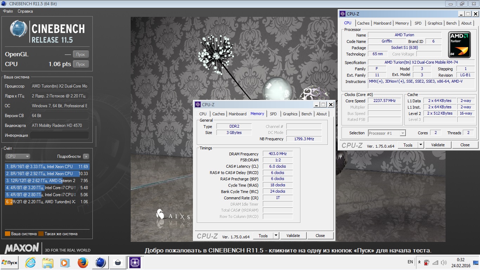Screen dimensions: 480x270
Task: Click CPU-Z icon in right window title
Action: coord(343,14)
